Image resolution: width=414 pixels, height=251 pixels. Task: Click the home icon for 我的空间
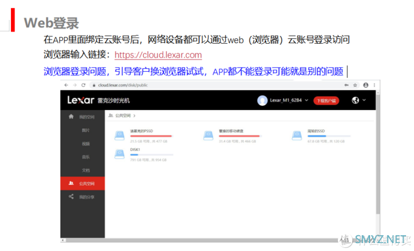pos(71,117)
